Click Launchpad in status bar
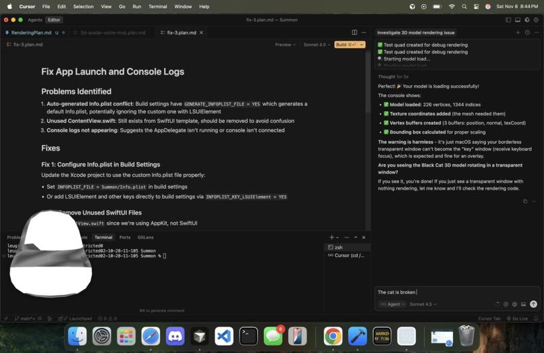This screenshot has height=353, width=544. pos(76,319)
